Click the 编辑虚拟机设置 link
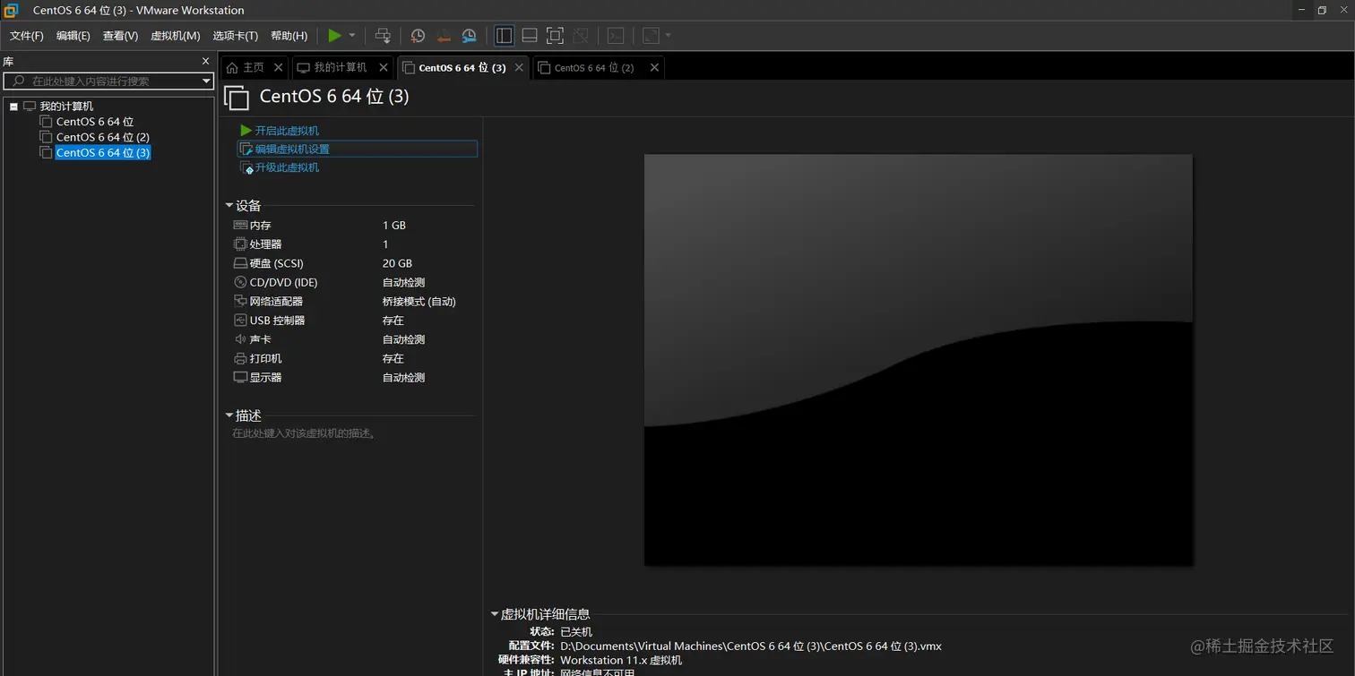The width and height of the screenshot is (1355, 676). point(292,149)
